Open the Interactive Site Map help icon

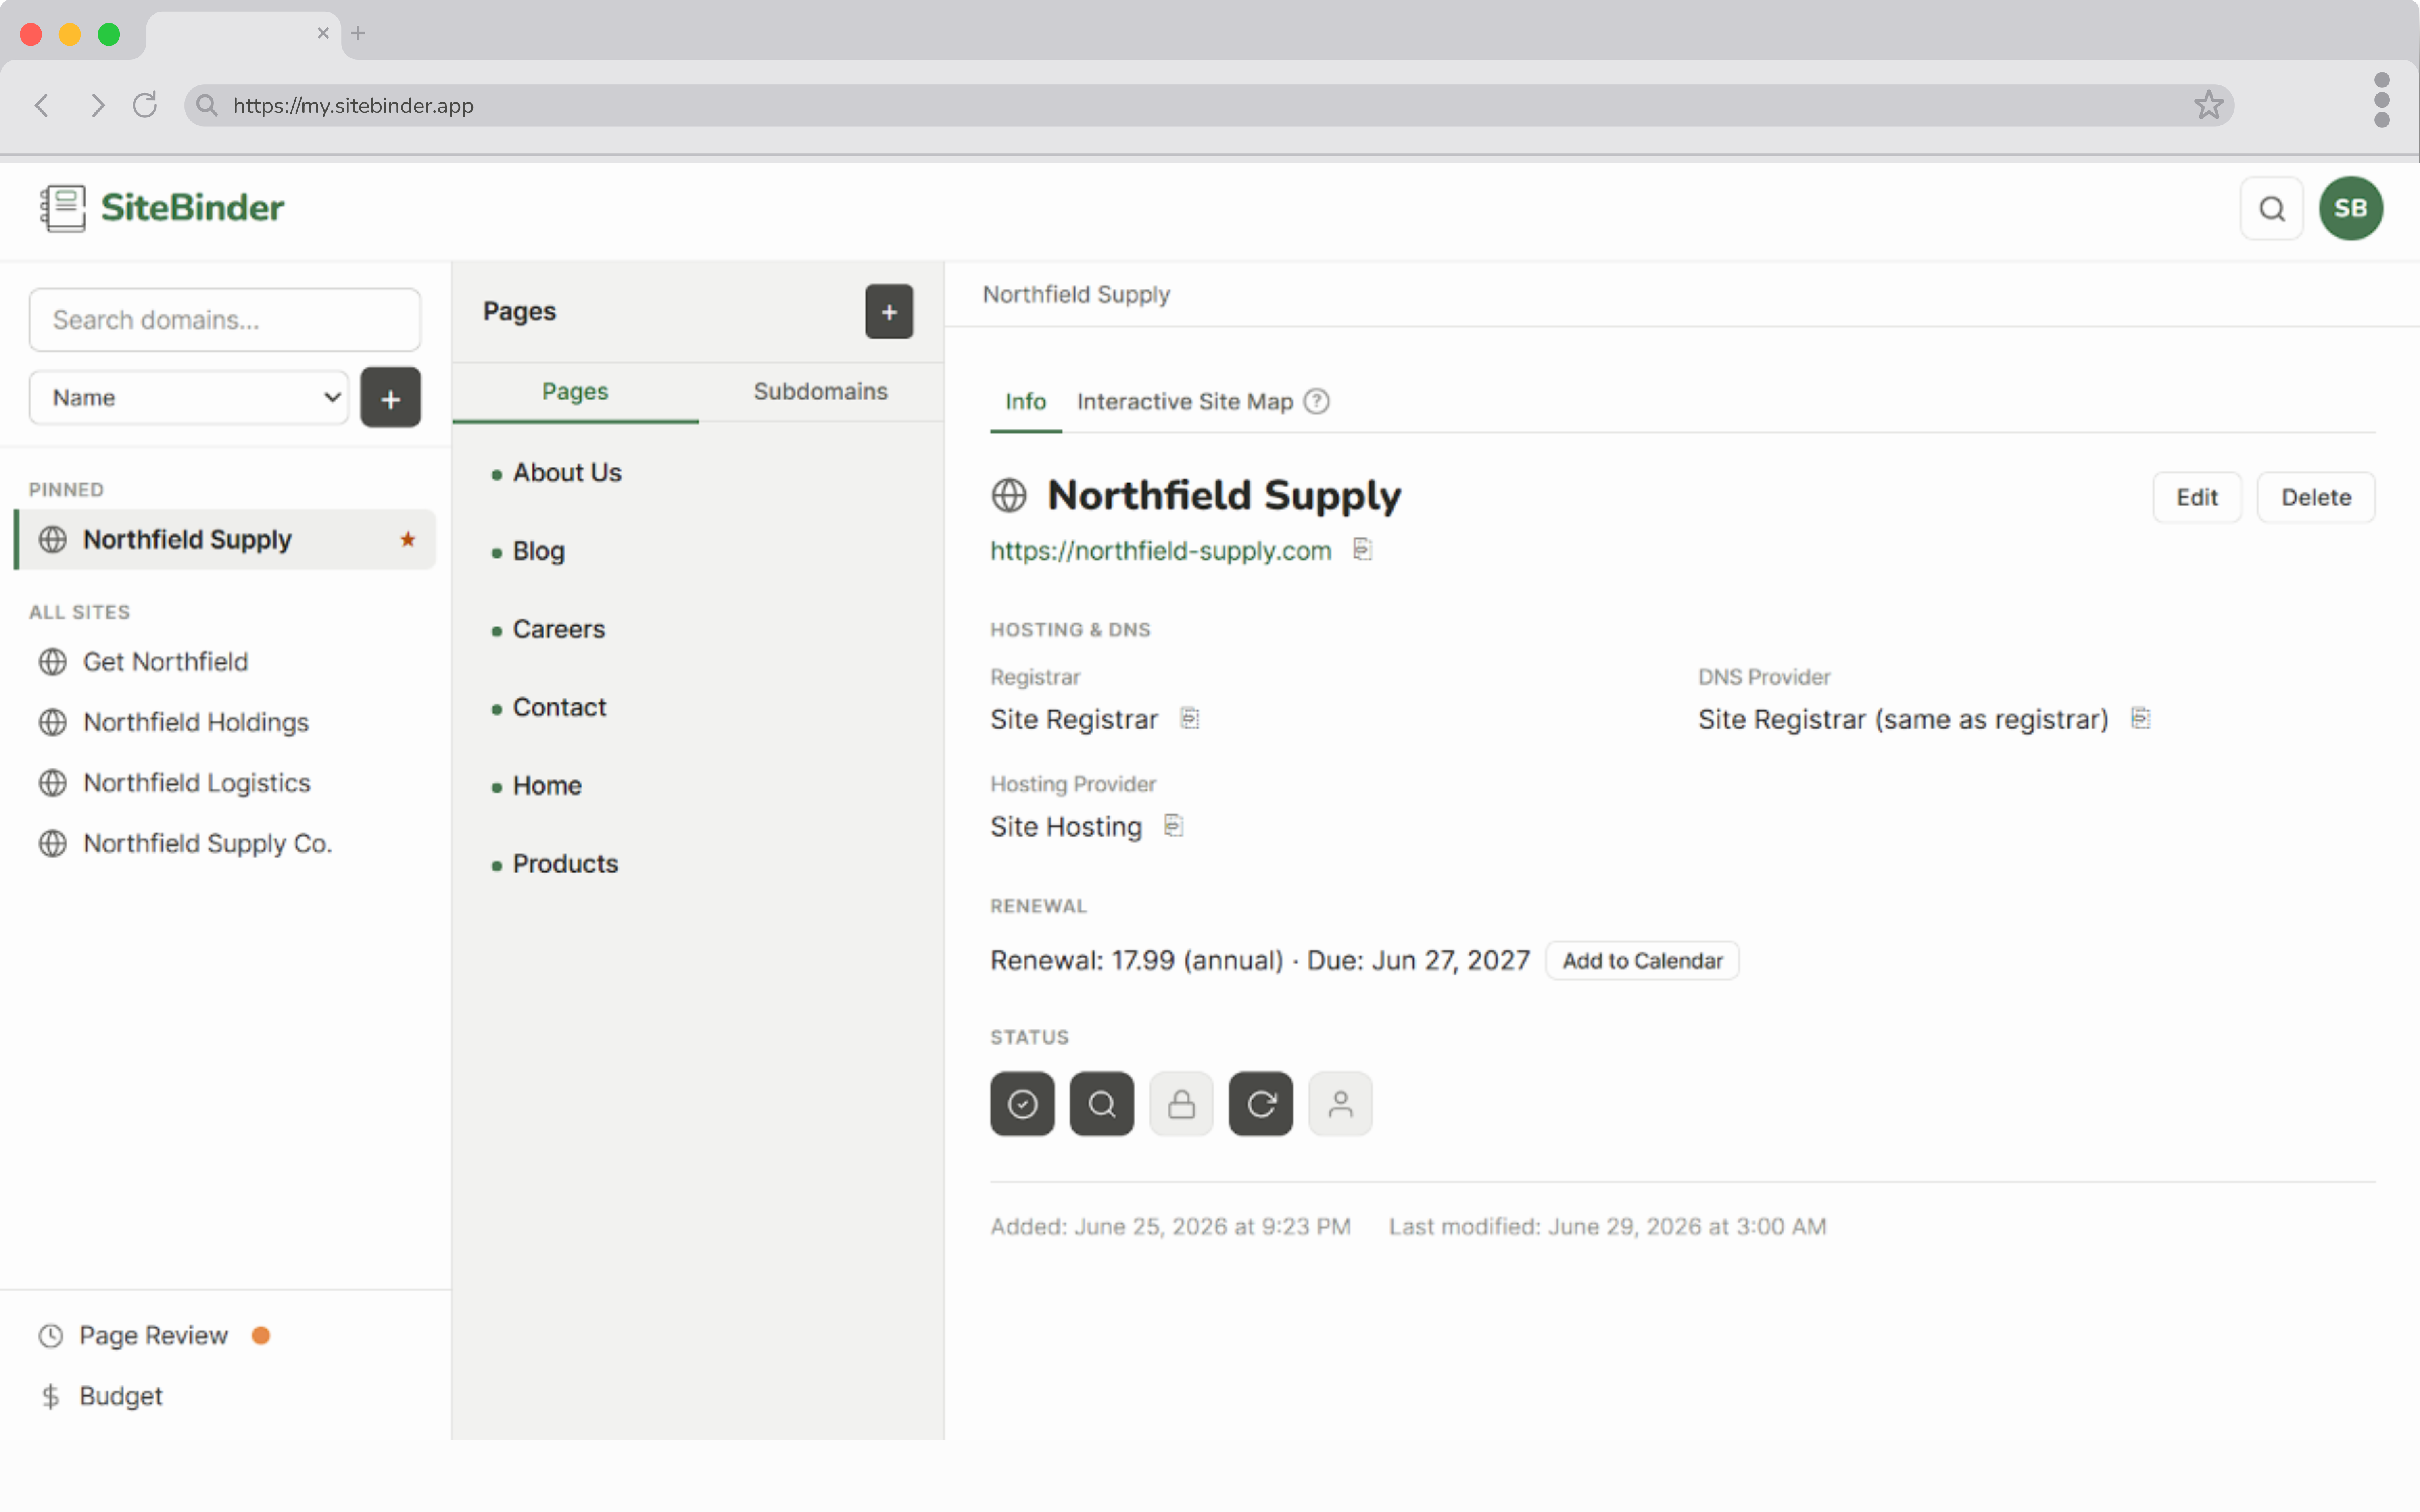pos(1317,401)
